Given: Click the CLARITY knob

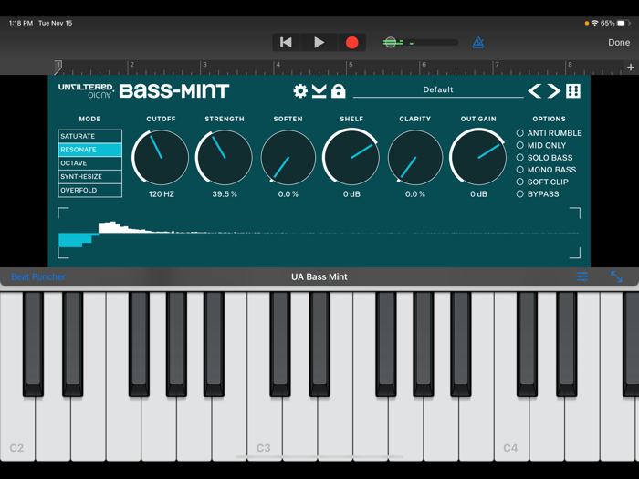Looking at the screenshot, I should [414, 157].
